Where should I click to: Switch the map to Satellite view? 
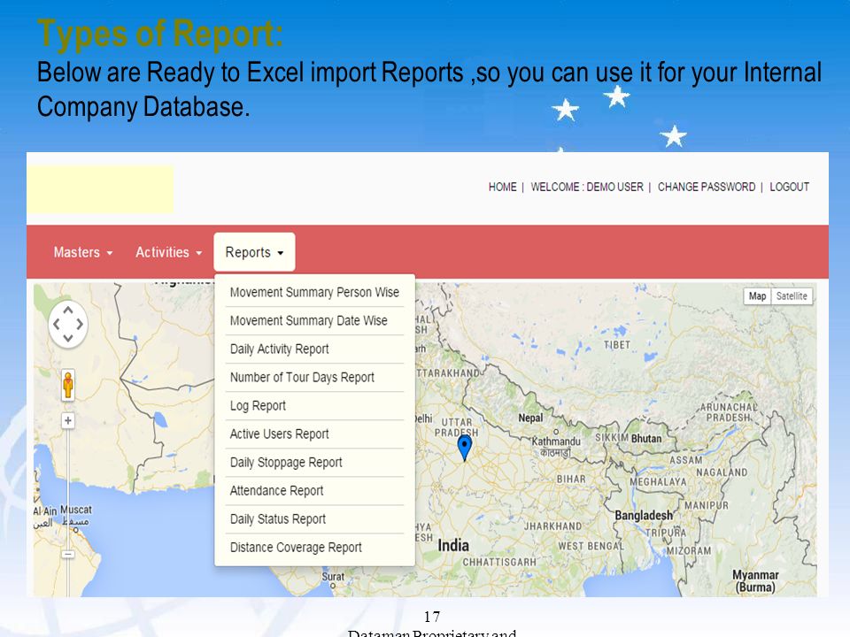tap(792, 295)
